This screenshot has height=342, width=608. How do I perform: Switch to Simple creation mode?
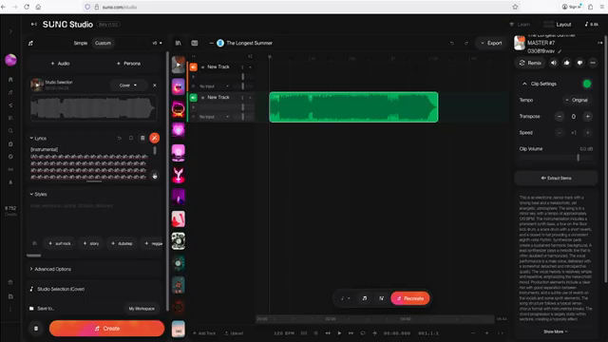point(80,43)
